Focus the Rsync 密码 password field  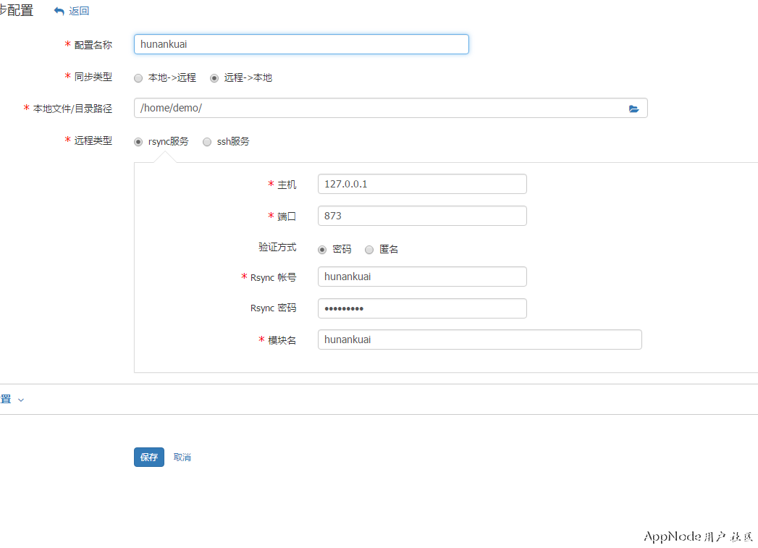coord(422,308)
